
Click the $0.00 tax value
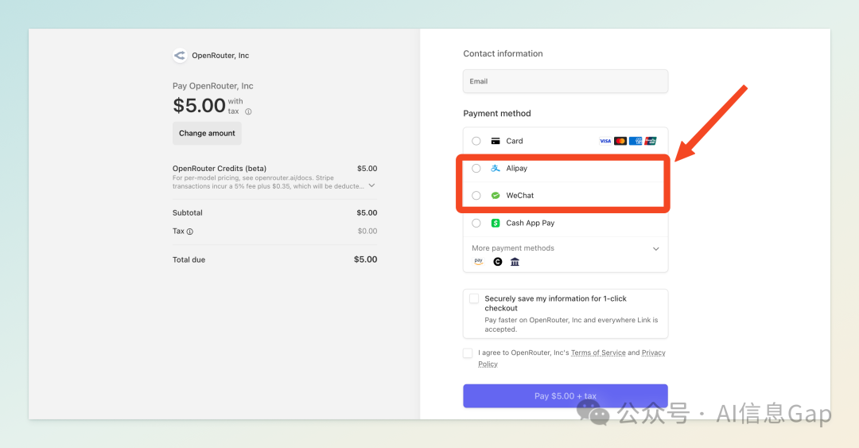(x=367, y=232)
